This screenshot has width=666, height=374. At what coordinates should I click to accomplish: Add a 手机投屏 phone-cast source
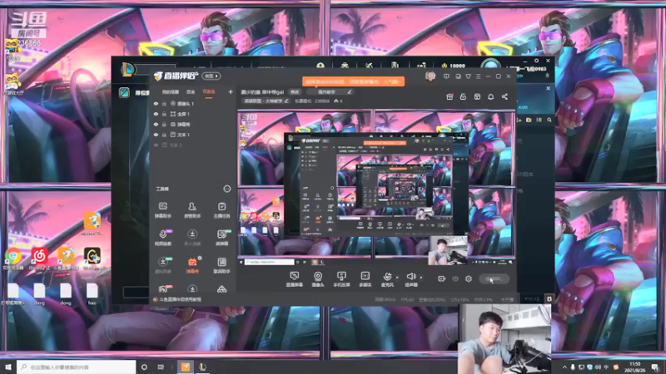[341, 279]
